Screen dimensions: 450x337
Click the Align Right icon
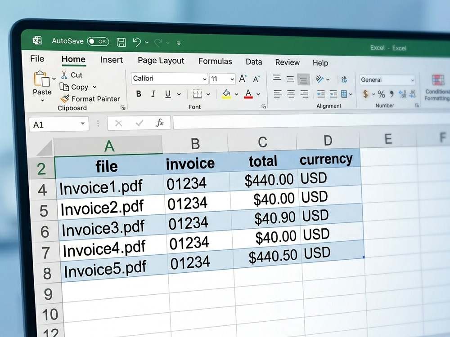point(304,94)
